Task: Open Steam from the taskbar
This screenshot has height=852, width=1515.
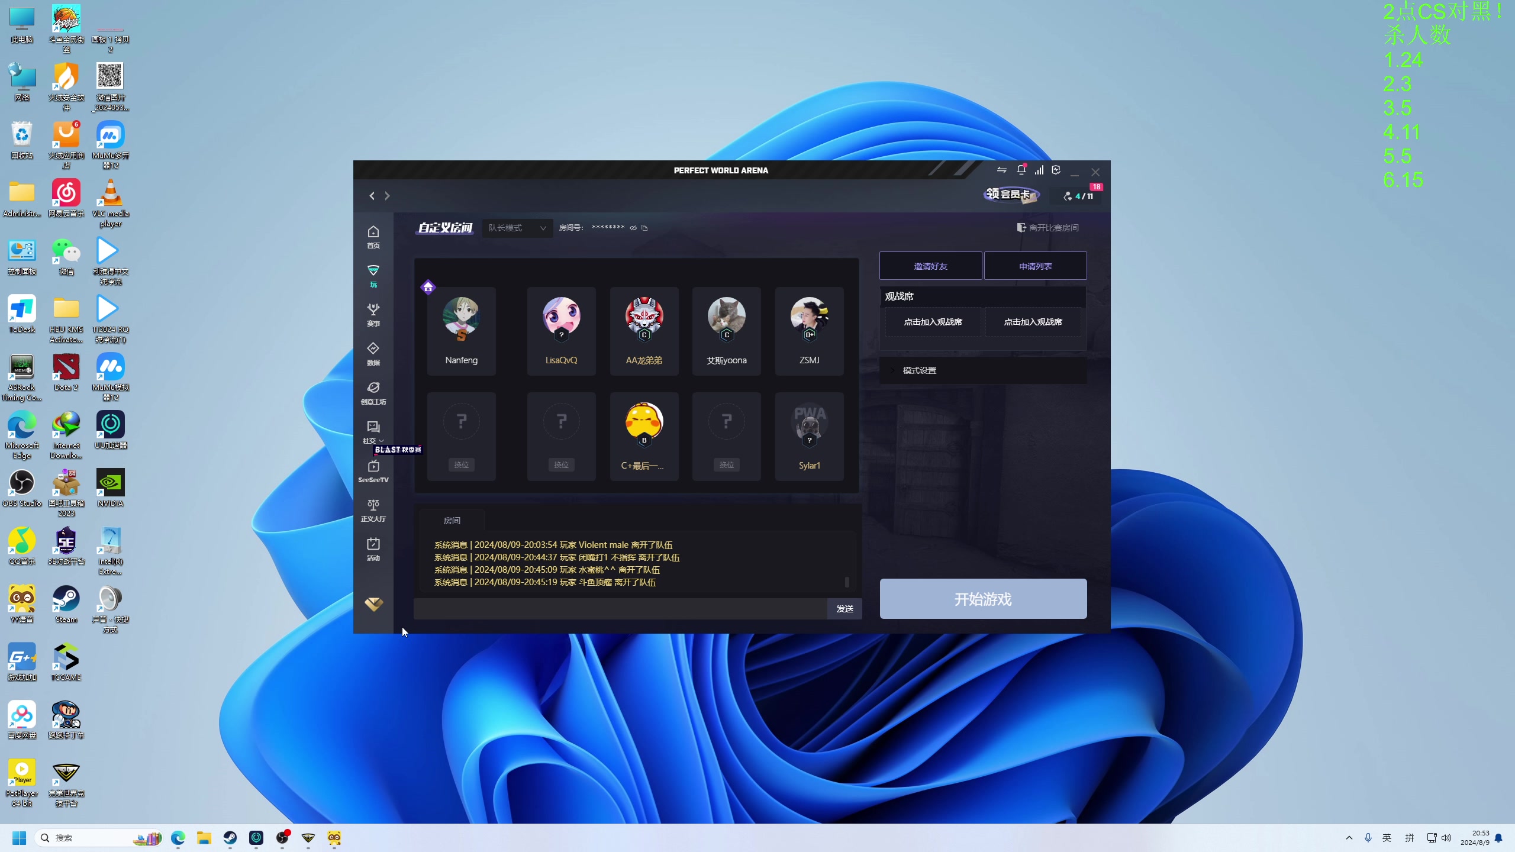Action: click(230, 838)
